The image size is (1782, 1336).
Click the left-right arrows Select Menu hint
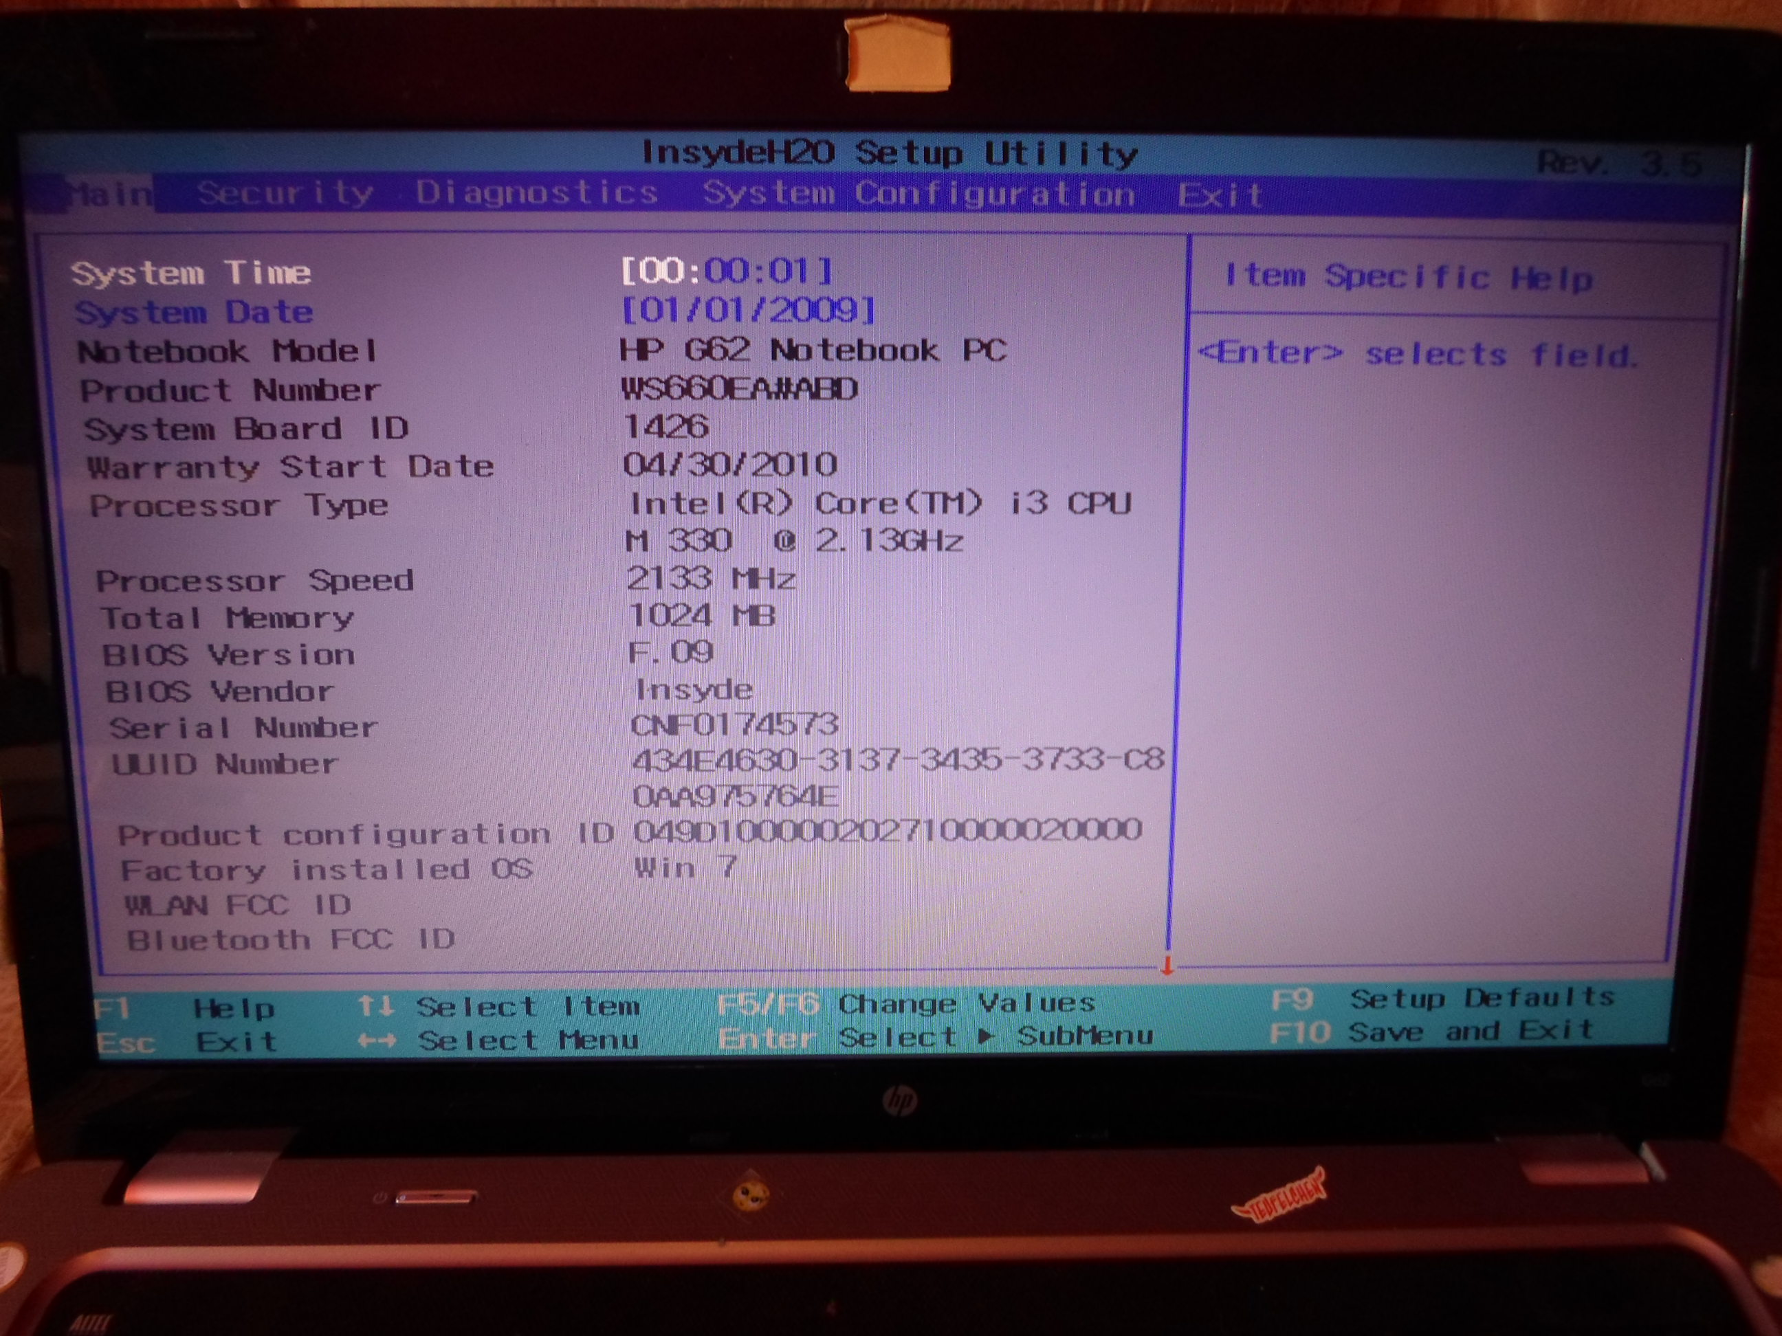pos(498,1040)
